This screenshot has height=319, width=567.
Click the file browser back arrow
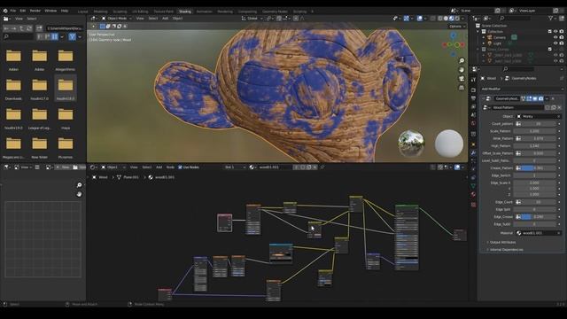[6, 28]
